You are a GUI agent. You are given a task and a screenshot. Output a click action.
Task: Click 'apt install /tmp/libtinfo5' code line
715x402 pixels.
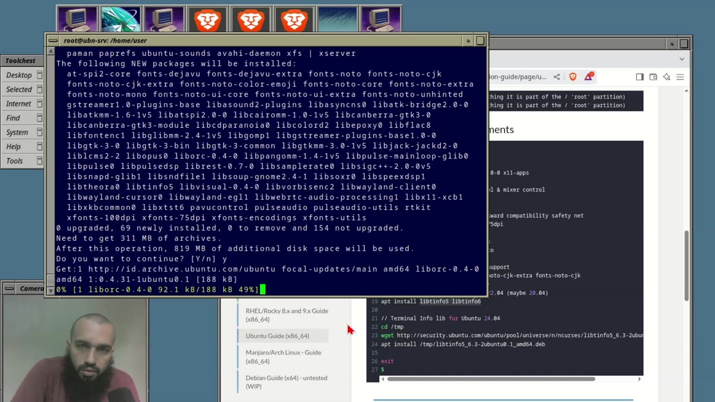click(x=463, y=344)
